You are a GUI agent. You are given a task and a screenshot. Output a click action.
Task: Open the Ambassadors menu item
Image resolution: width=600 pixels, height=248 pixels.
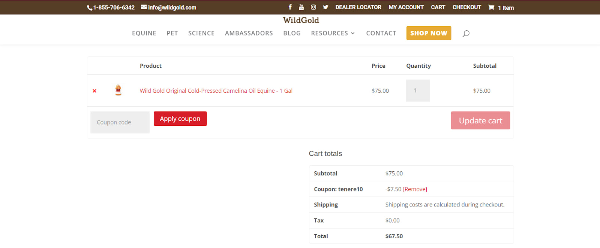pyautogui.click(x=249, y=33)
